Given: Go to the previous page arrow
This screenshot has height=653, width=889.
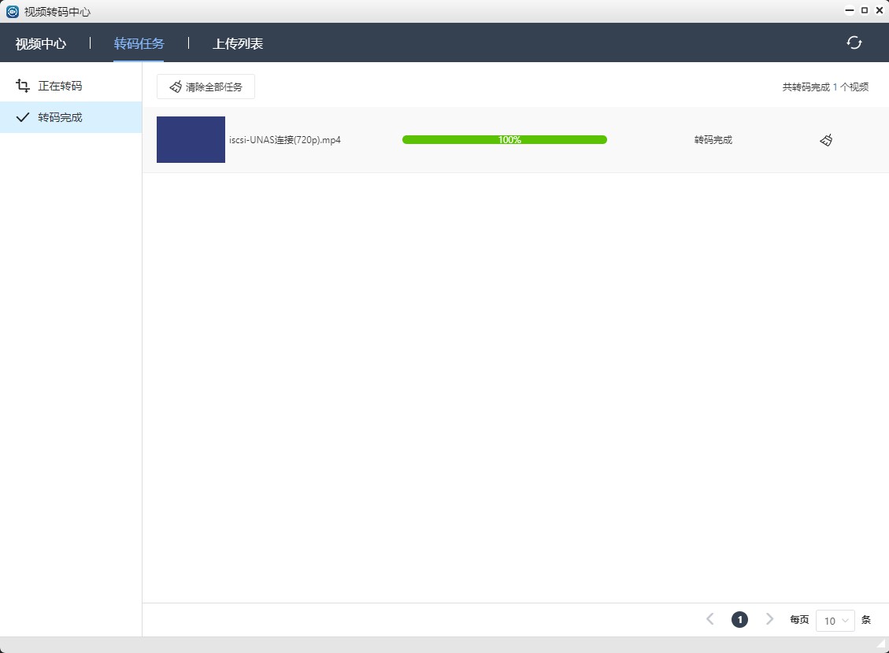Looking at the screenshot, I should click(710, 619).
